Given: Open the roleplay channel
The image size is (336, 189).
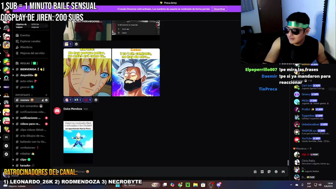Looking at the screenshot, I should (x=31, y=154).
